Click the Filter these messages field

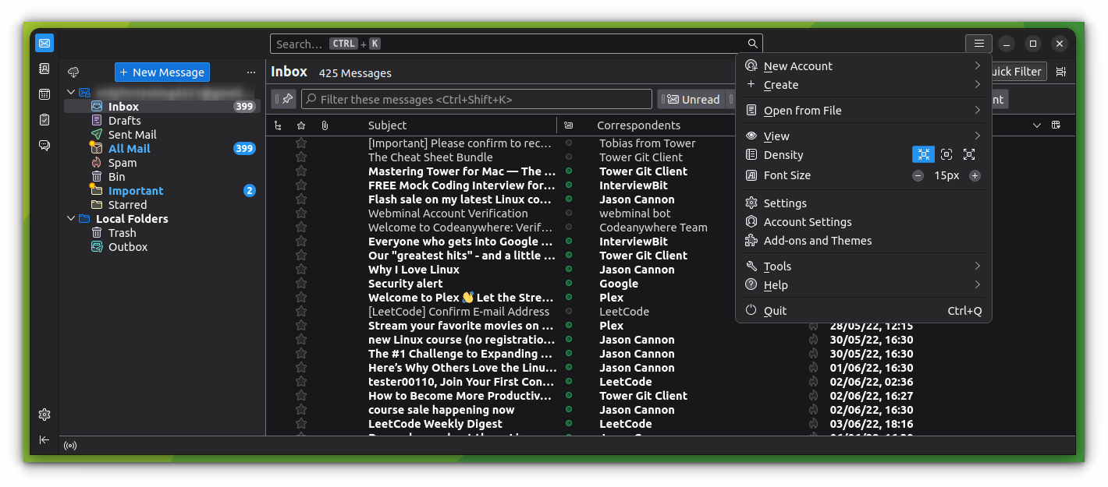476,99
